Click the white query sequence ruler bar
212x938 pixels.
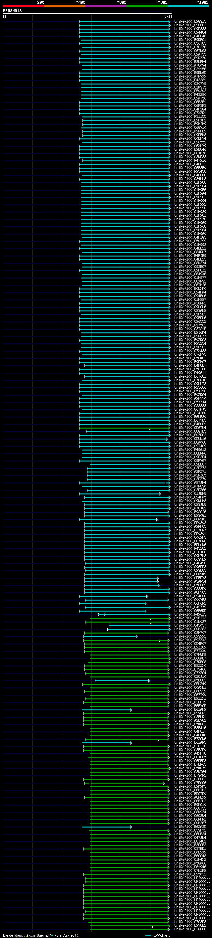87,13
